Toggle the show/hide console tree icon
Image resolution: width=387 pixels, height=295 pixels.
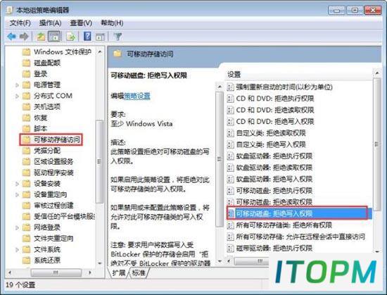tap(54, 37)
